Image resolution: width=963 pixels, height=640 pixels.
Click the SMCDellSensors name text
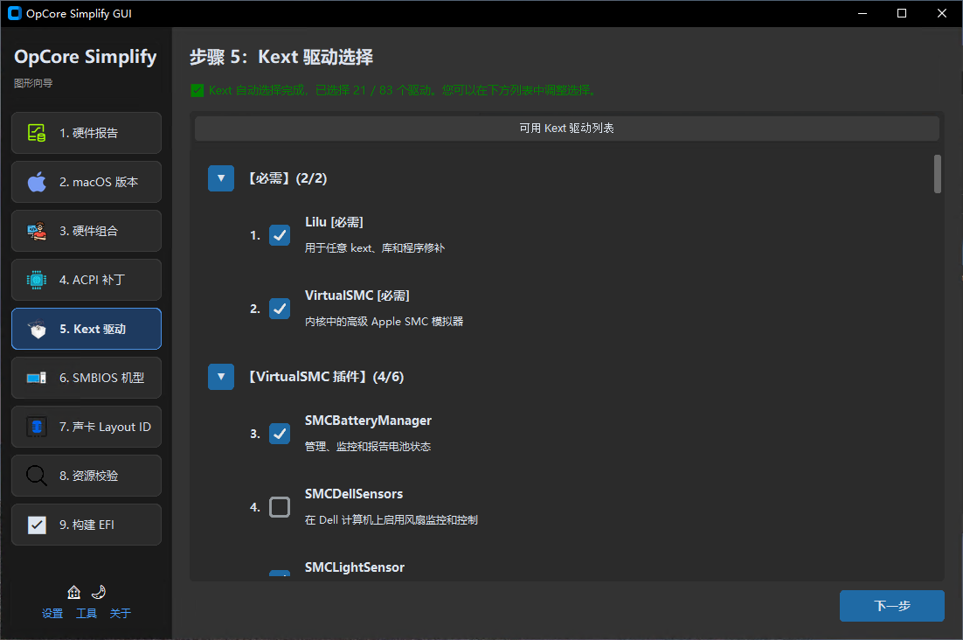point(354,494)
